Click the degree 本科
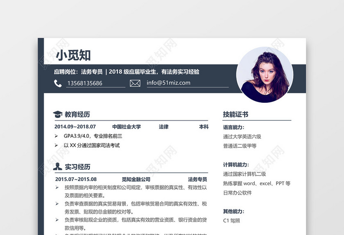 point(204,127)
